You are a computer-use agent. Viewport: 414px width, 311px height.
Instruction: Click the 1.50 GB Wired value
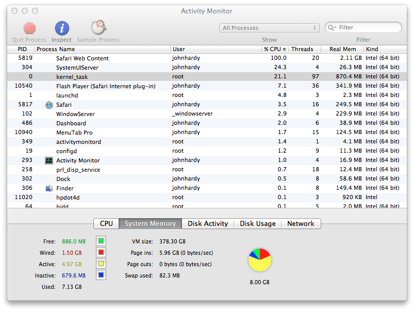click(72, 253)
